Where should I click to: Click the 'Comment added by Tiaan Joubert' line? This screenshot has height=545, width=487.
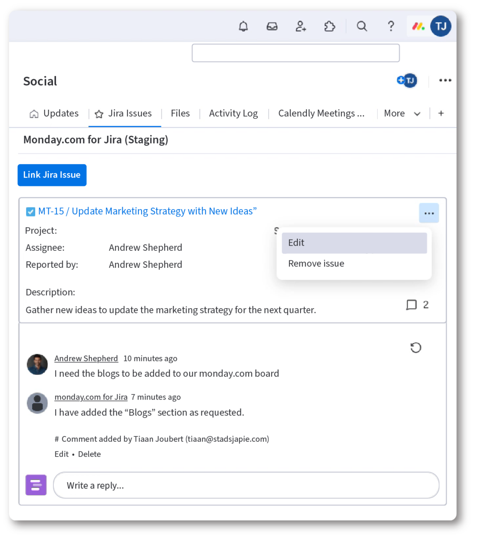coord(162,439)
